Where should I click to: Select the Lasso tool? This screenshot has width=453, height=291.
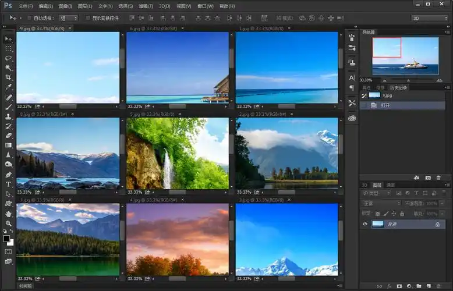(x=9, y=58)
